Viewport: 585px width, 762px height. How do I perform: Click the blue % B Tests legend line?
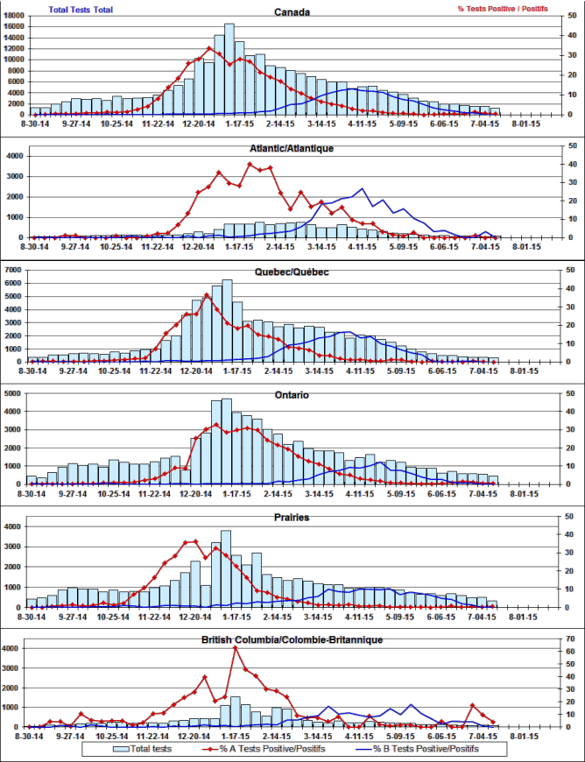(358, 749)
